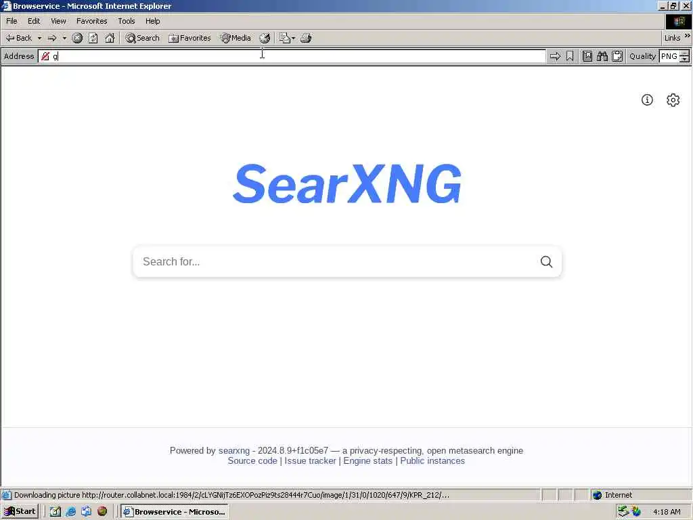The height and width of the screenshot is (520, 693).
Task: Open the Favorites menu
Action: pos(91,21)
